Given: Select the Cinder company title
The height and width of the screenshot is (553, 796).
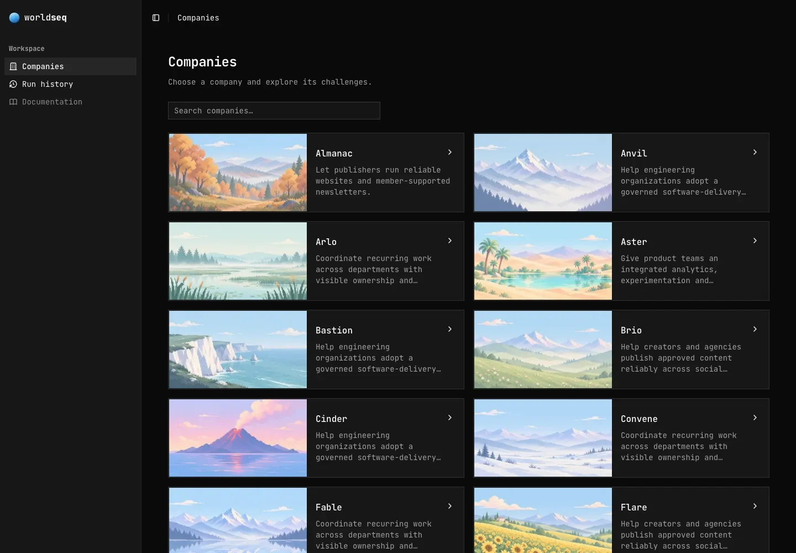Looking at the screenshot, I should (331, 419).
